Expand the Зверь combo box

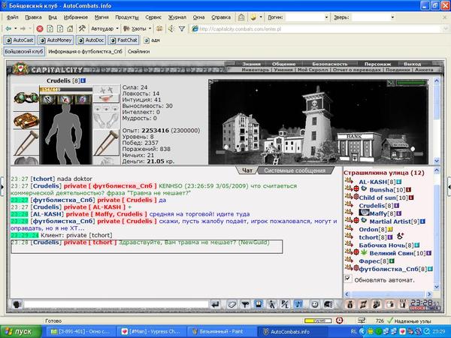pos(392,17)
